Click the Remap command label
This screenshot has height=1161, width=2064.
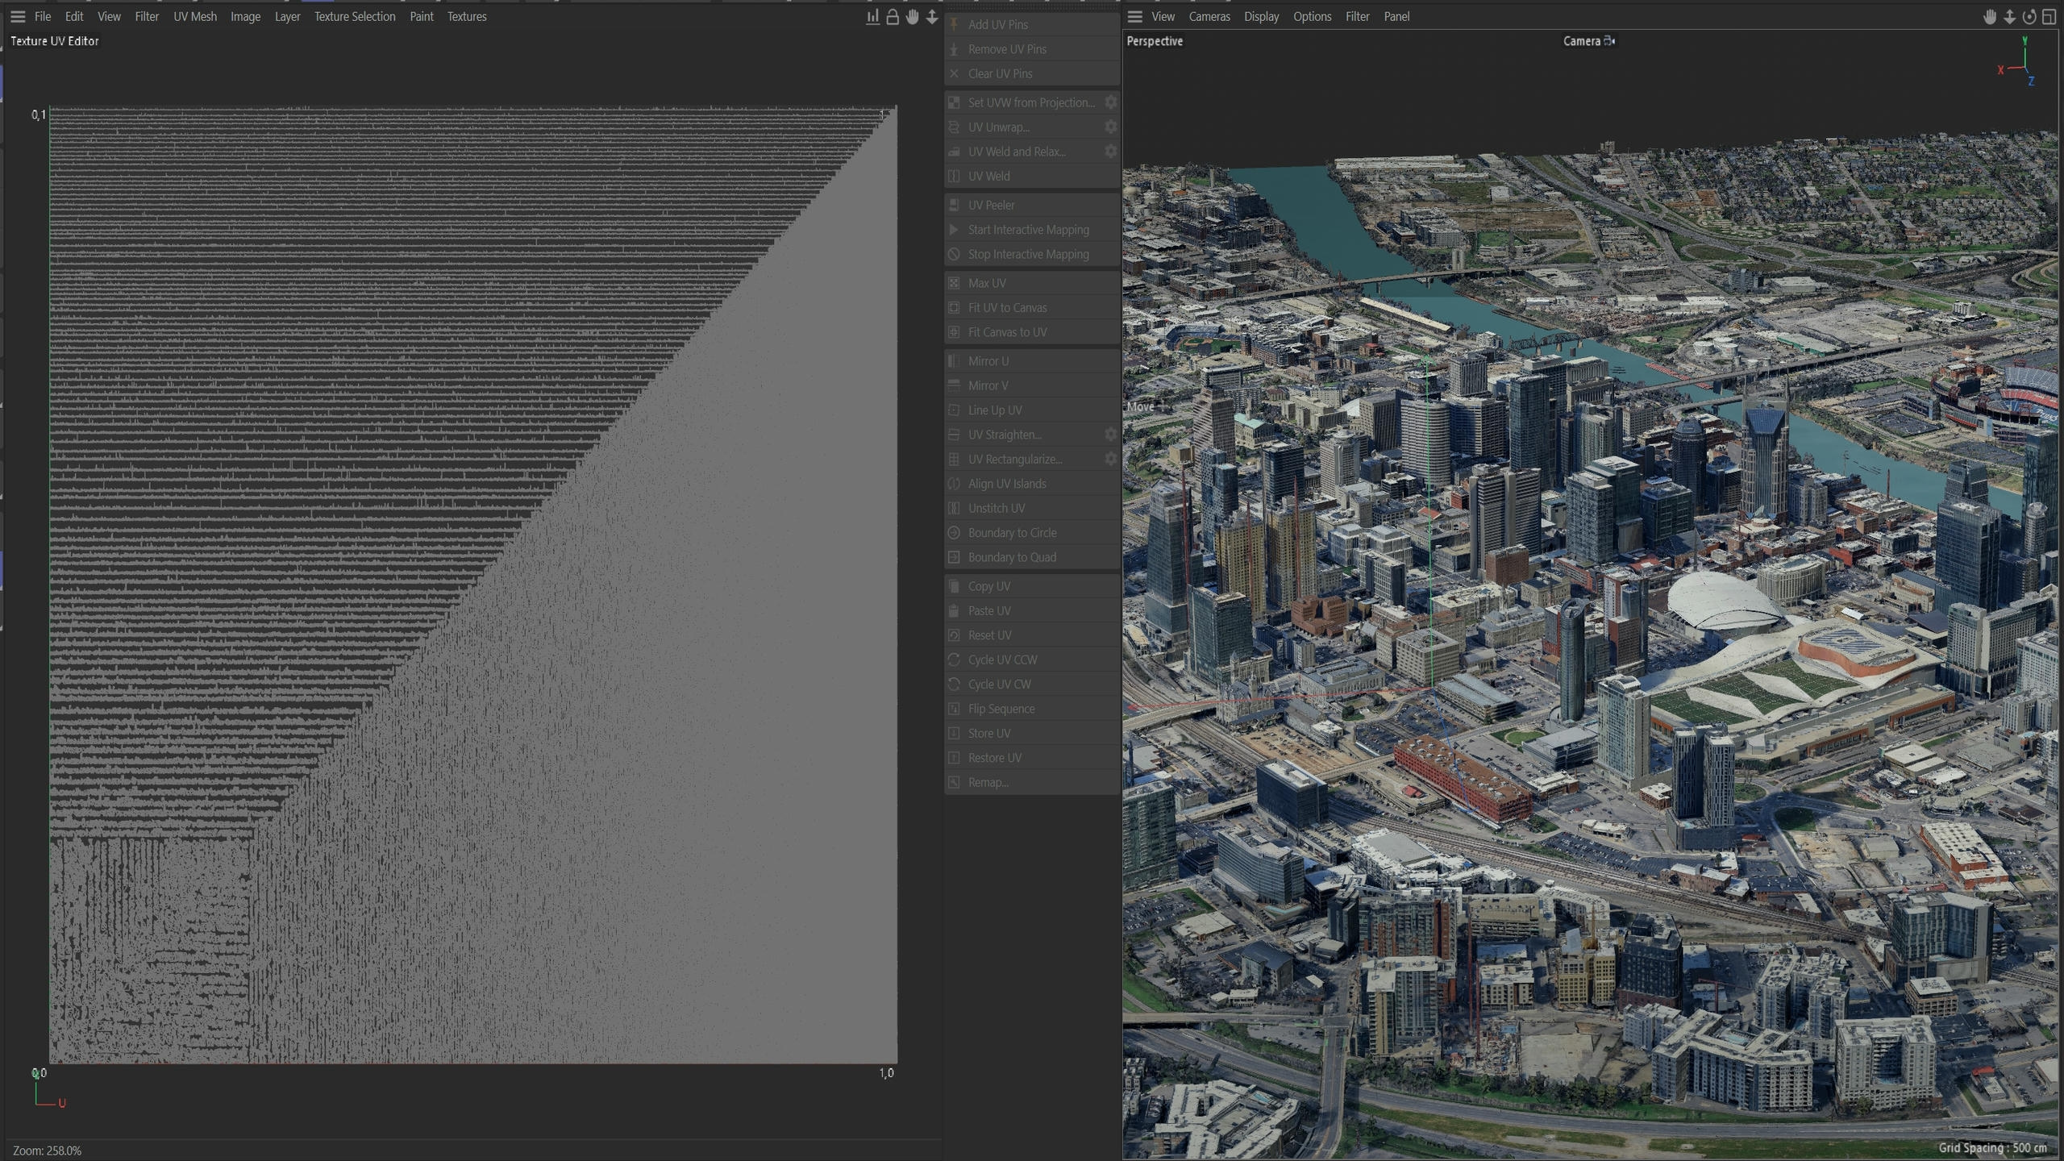click(x=988, y=782)
